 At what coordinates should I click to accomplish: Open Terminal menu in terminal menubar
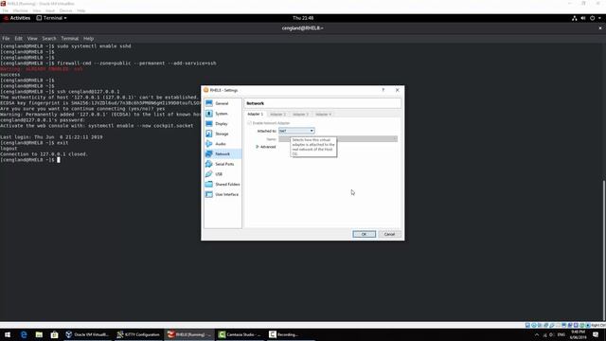69,39
